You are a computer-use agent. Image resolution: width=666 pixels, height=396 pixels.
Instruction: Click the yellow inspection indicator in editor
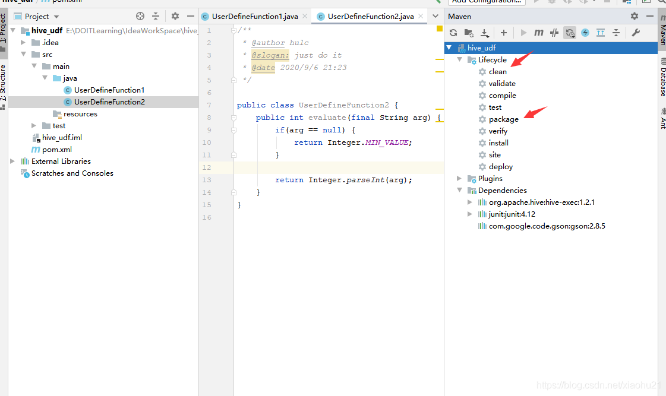click(x=439, y=29)
